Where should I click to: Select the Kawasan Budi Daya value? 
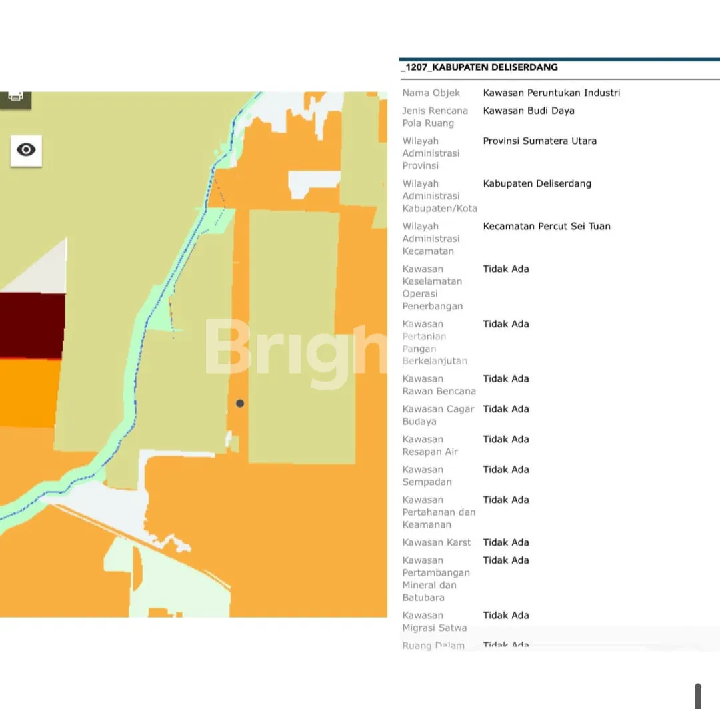coord(528,111)
